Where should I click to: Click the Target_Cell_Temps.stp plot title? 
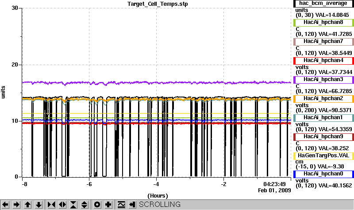pos(158,4)
